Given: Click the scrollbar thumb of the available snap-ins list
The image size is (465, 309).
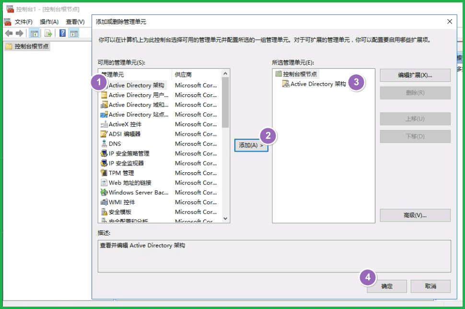Looking at the screenshot, I should coord(225,102).
